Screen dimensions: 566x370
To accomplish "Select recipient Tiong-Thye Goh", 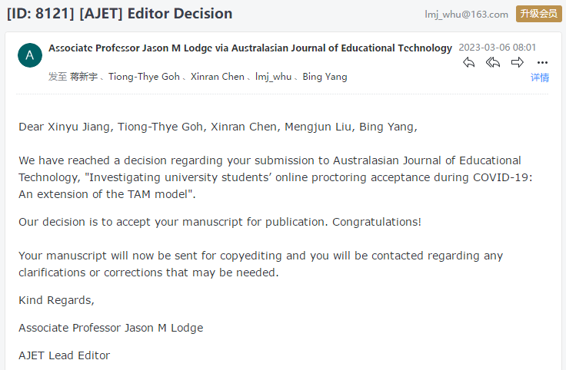I will (144, 77).
